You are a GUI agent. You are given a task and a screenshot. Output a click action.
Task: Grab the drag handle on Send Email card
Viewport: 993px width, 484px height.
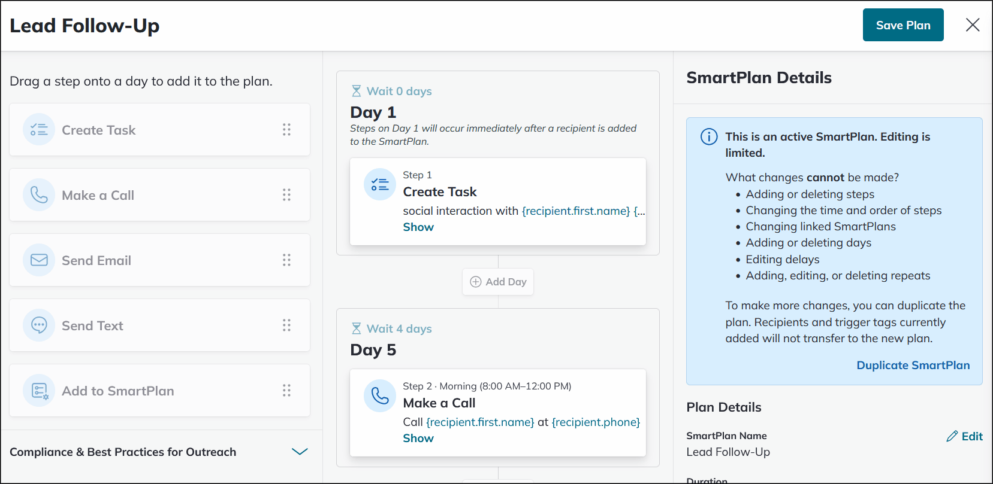point(286,260)
